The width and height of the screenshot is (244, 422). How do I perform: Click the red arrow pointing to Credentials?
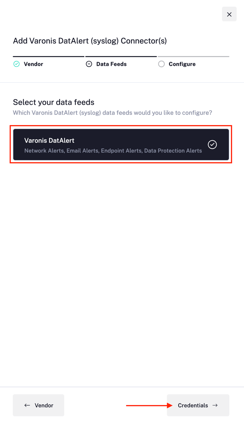[x=149, y=405]
